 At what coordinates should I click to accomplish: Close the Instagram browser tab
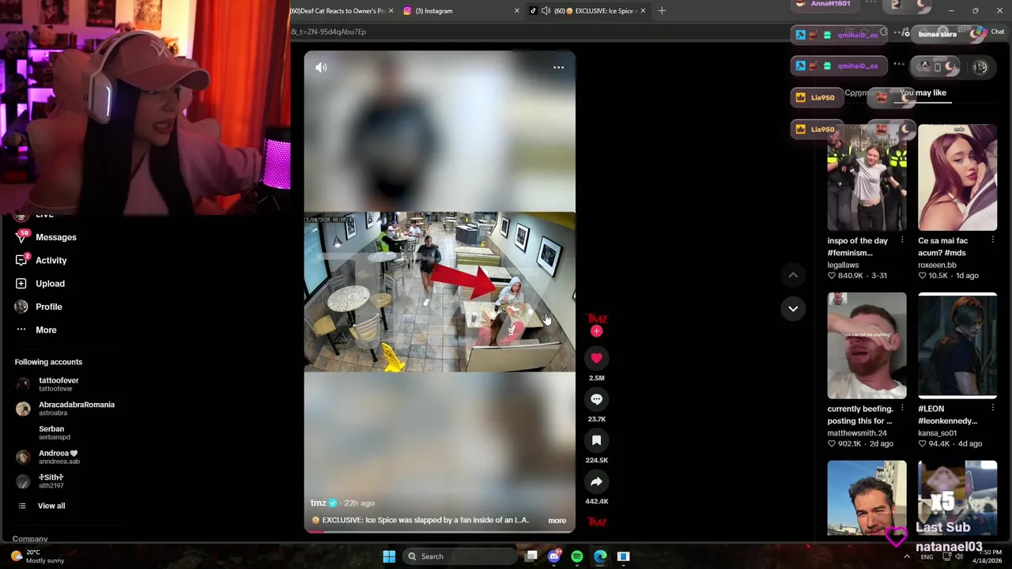pos(517,11)
